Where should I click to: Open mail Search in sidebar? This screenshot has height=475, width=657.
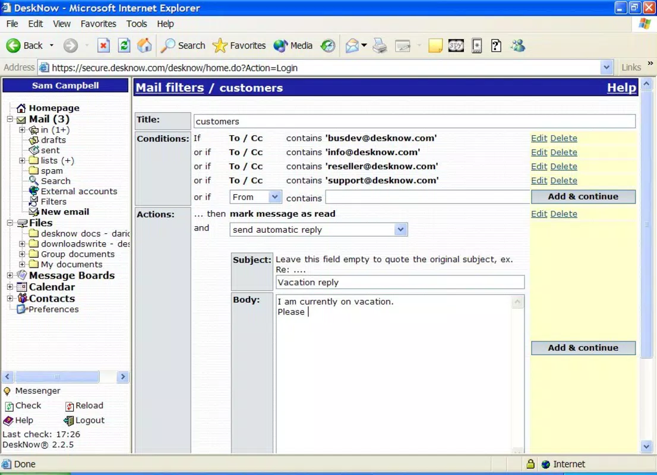(x=55, y=181)
